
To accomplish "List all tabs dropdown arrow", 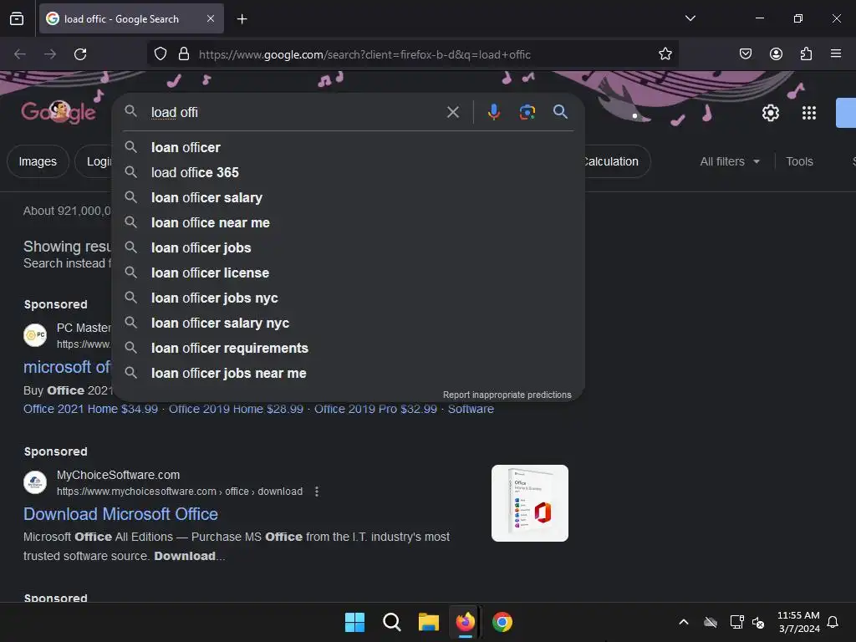I will click(x=690, y=18).
